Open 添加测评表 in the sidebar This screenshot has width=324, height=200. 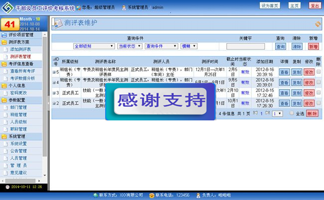point(20,49)
